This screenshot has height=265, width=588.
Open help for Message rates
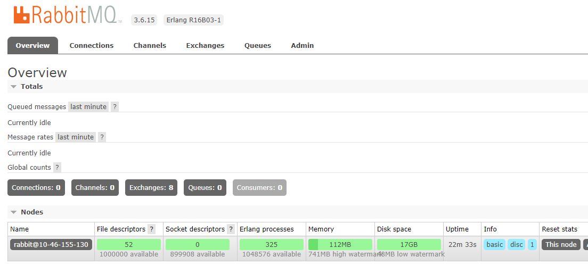click(x=102, y=137)
